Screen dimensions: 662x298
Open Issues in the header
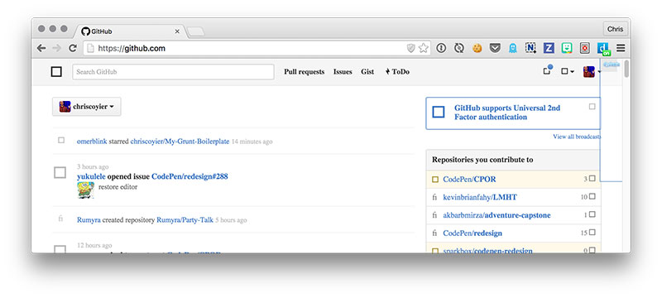[343, 72]
